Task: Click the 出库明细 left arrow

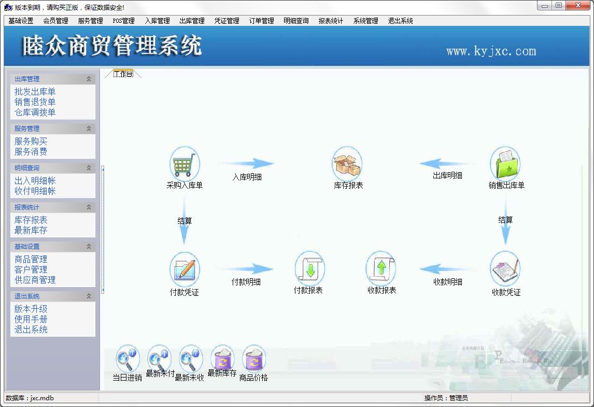Action: point(447,163)
